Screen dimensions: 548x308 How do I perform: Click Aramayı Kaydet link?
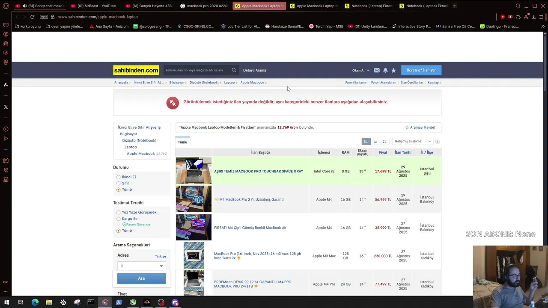tap(420, 127)
